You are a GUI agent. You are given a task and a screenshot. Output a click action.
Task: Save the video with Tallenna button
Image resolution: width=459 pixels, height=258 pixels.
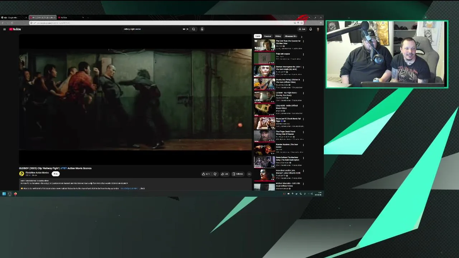[x=238, y=174]
